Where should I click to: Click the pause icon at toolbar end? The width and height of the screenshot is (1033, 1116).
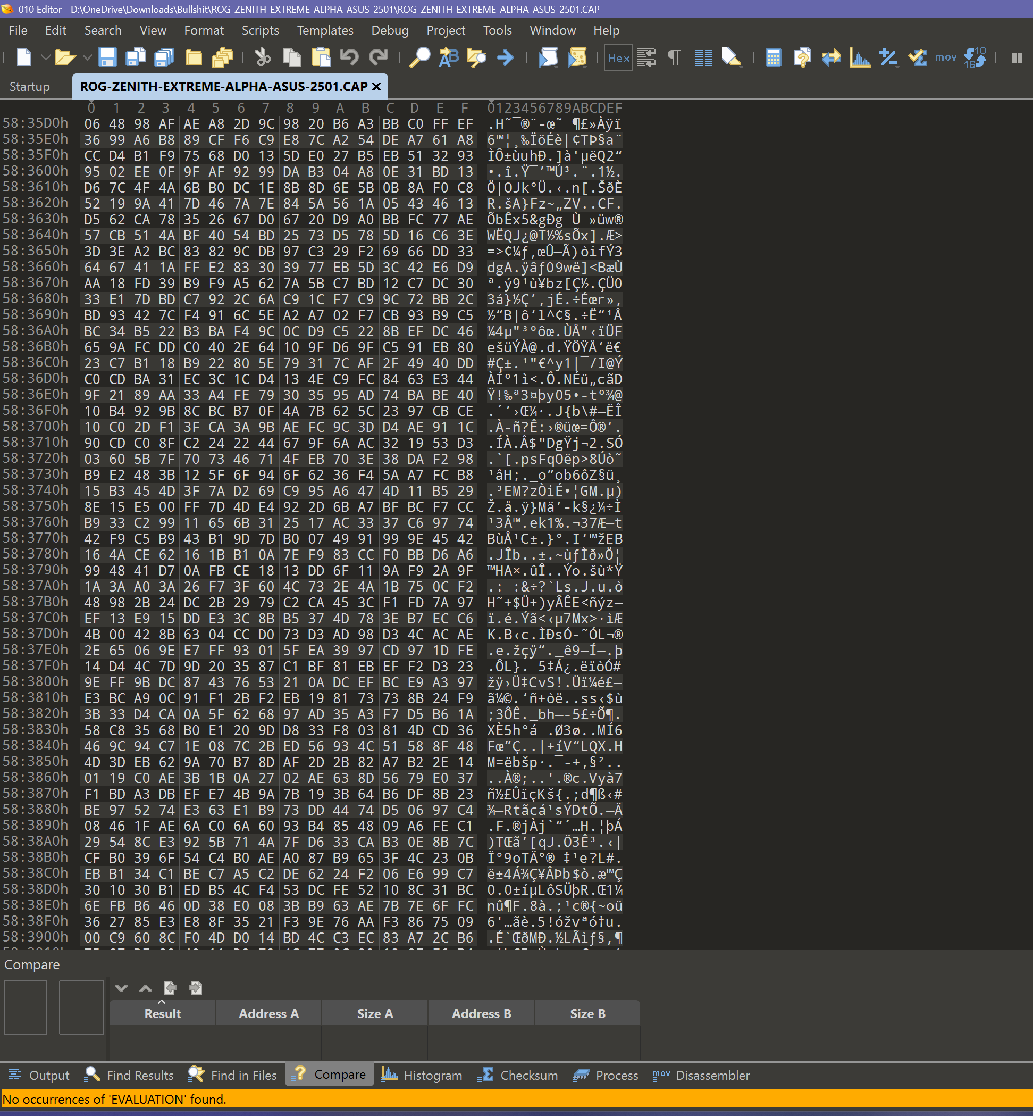(1017, 57)
